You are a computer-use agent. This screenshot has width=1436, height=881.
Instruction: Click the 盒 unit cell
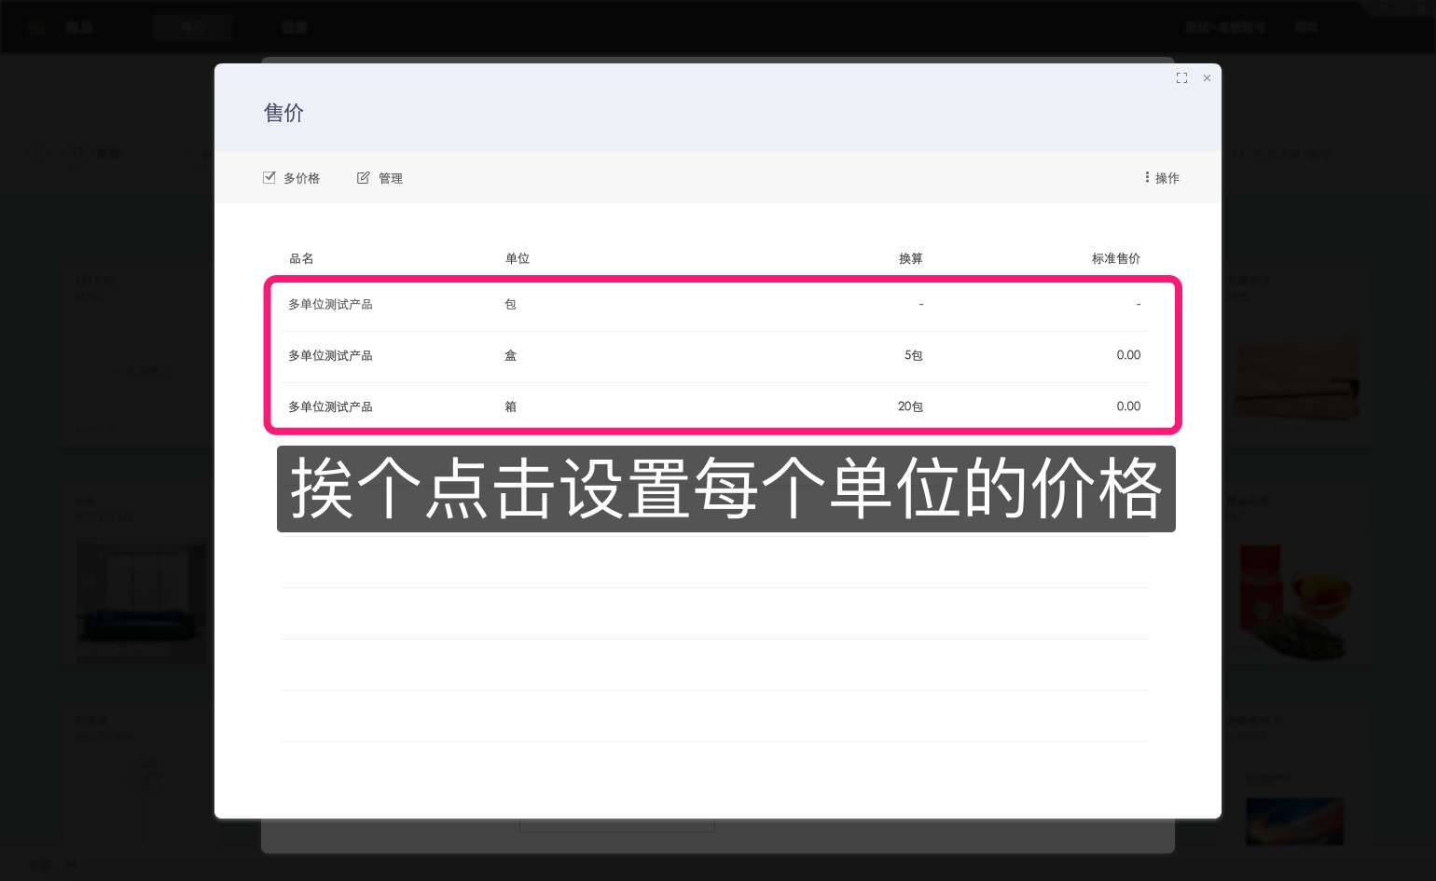[510, 355]
